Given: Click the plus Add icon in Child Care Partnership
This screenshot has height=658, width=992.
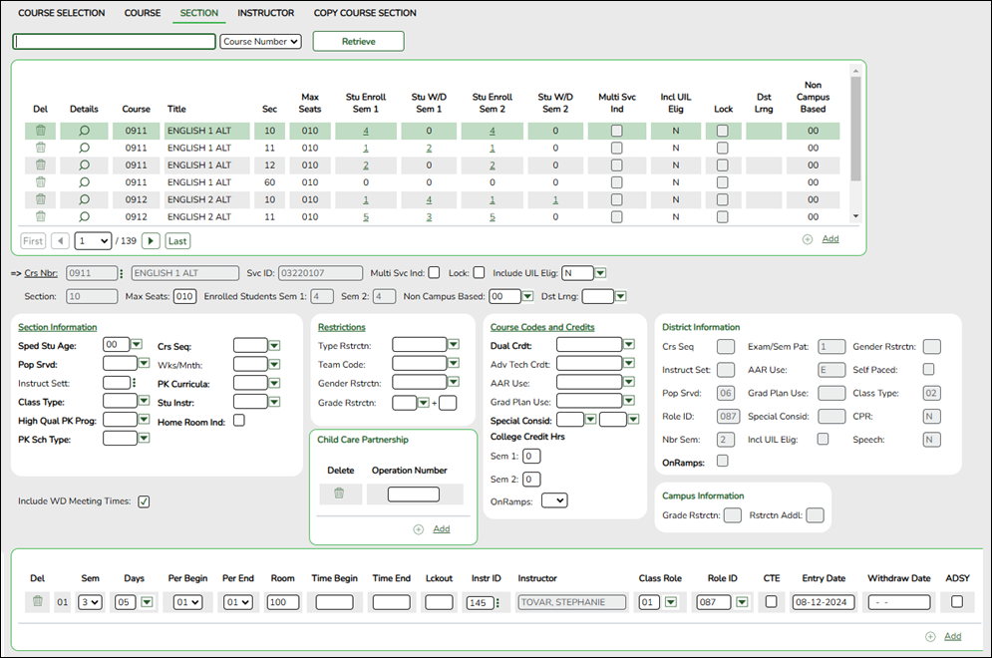Looking at the screenshot, I should [x=420, y=528].
